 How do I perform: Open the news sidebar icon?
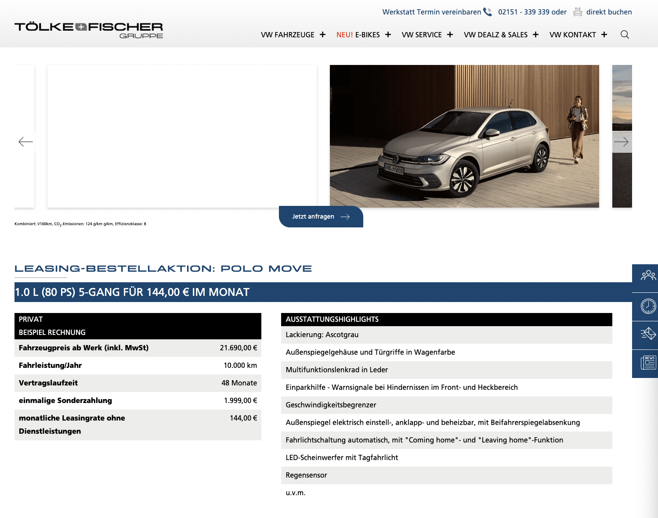648,363
